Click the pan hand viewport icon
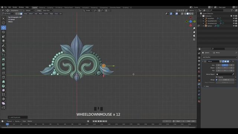This screenshot has height=134, width=238. tap(194, 32)
